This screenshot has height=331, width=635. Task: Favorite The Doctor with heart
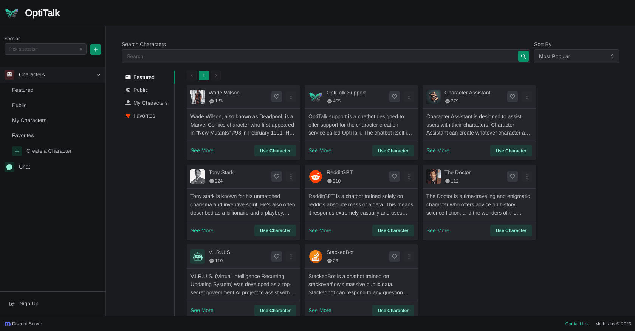513,176
